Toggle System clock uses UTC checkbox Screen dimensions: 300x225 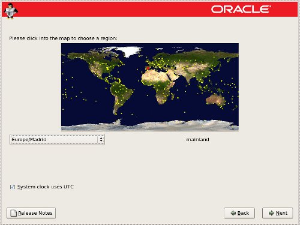[13, 187]
